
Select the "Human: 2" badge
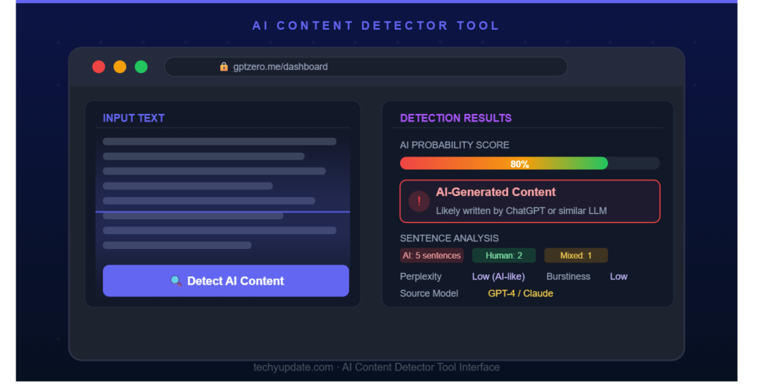point(504,256)
